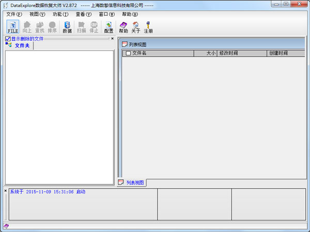
Task: Open the 功能(T) menu
Action: tap(60, 14)
